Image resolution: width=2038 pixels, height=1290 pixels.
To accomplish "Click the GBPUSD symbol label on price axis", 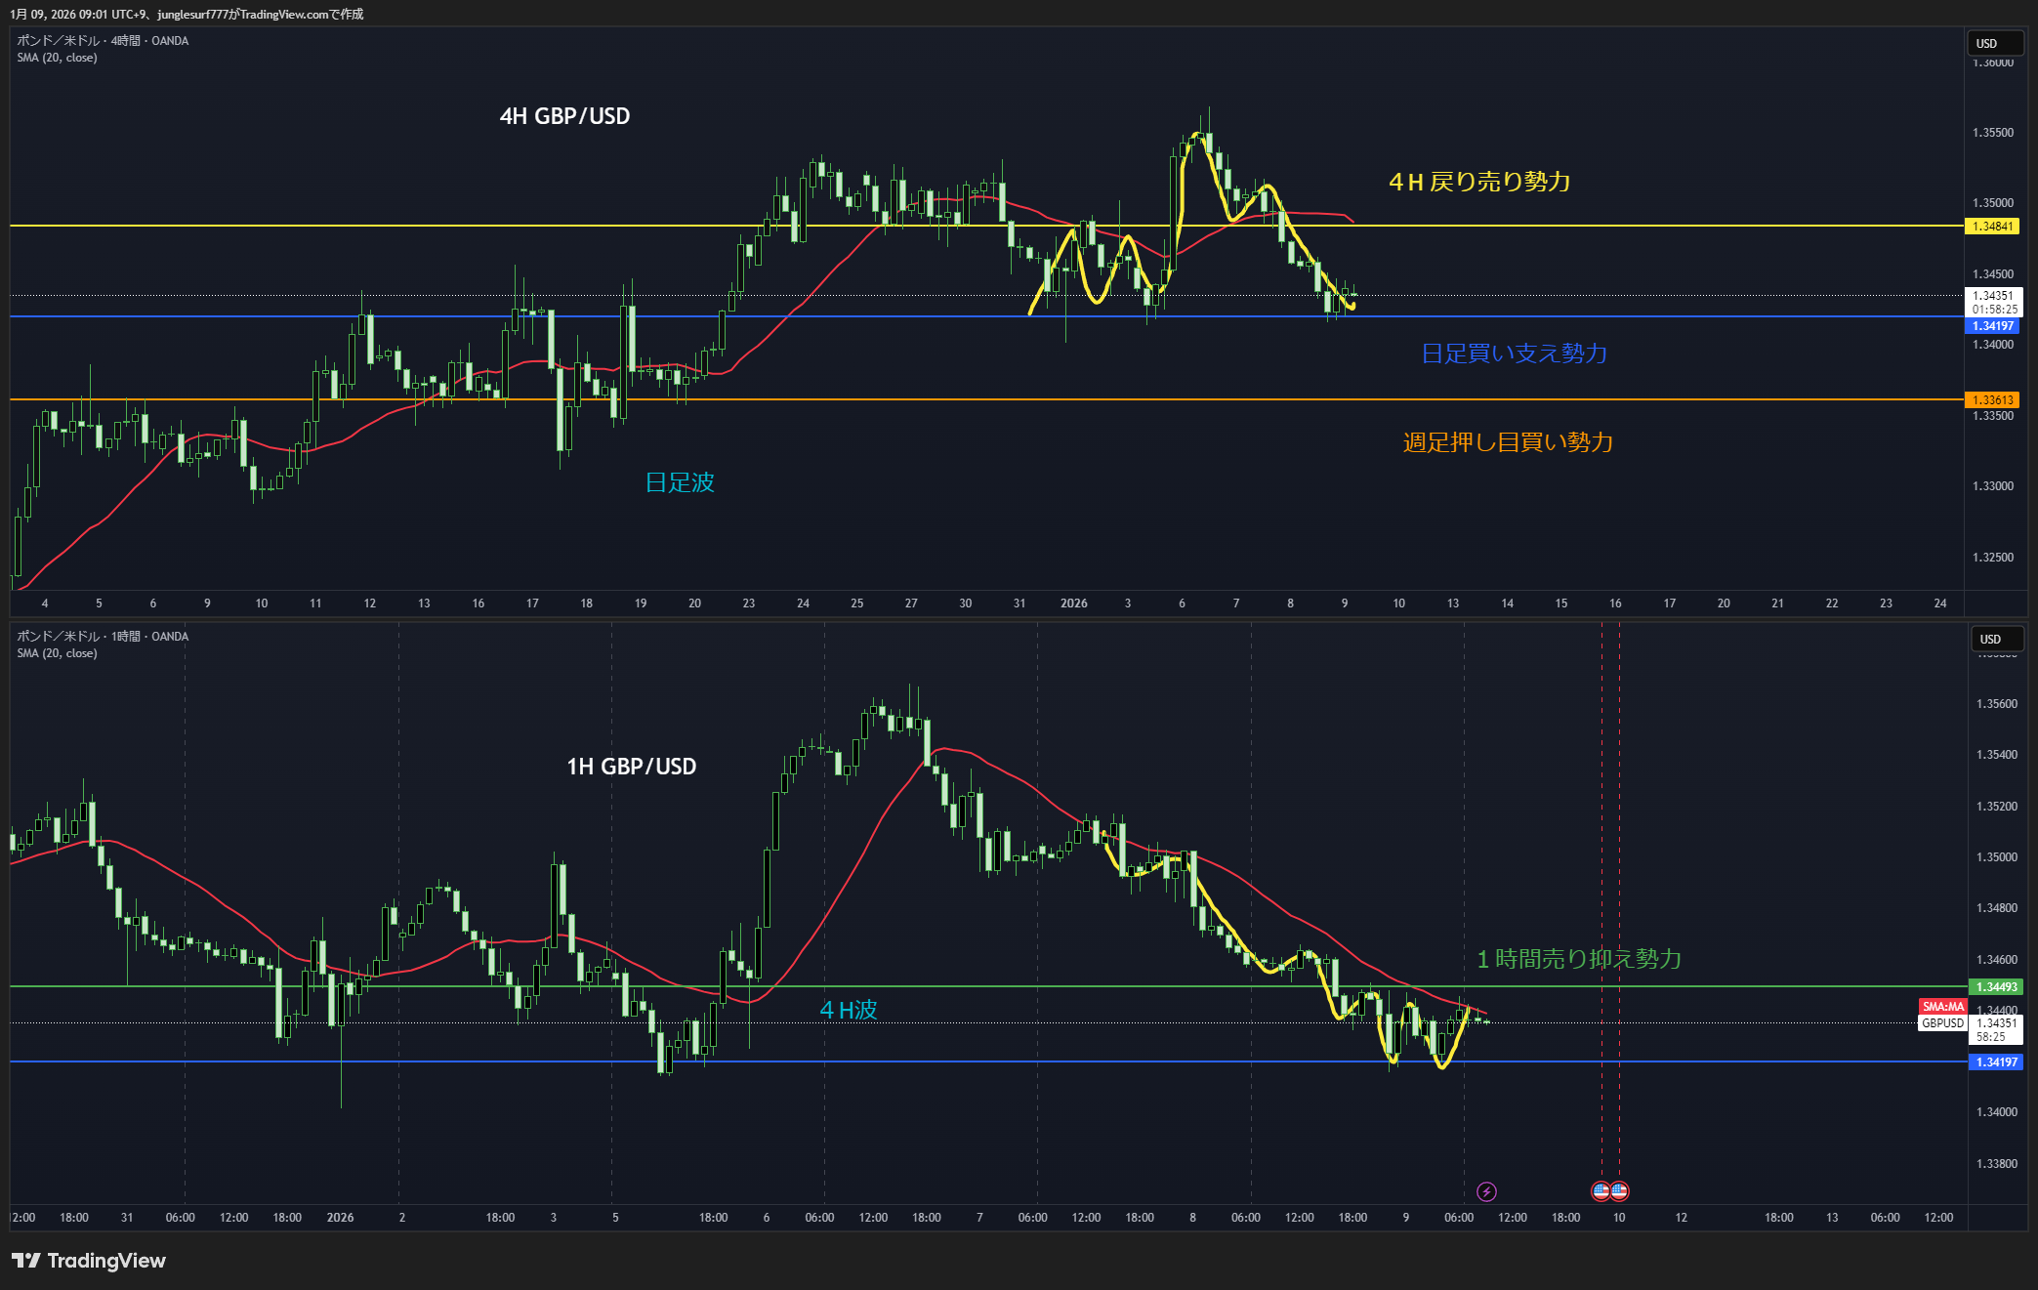I will [x=1942, y=1023].
